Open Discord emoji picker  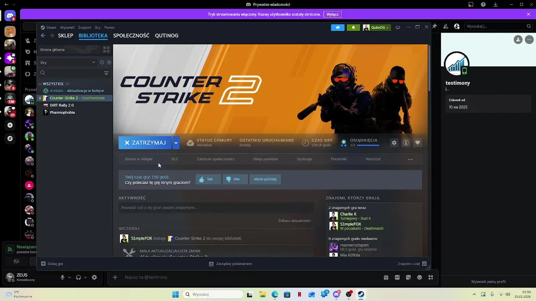[x=420, y=278]
